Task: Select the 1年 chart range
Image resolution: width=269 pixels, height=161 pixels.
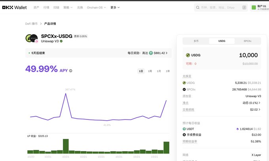Action: coord(168,71)
